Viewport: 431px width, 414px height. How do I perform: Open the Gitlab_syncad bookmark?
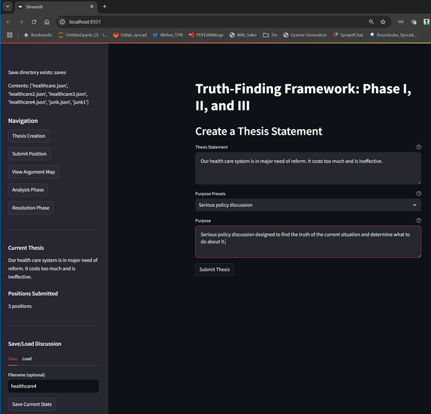click(130, 35)
